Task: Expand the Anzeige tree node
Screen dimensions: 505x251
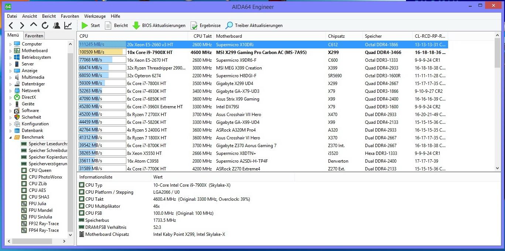Action: [x=10, y=71]
